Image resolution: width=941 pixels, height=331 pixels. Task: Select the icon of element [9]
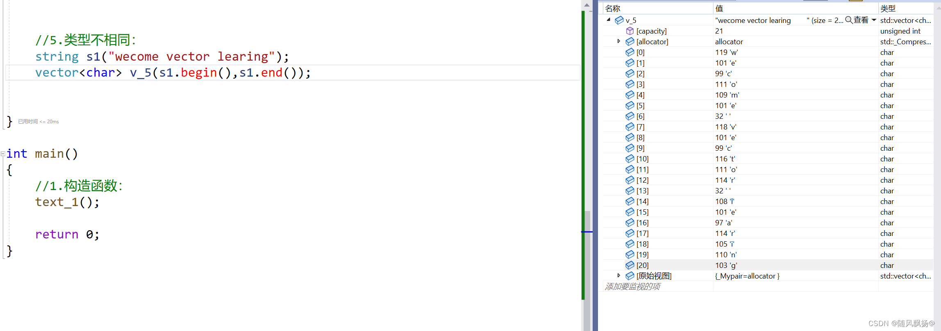630,148
